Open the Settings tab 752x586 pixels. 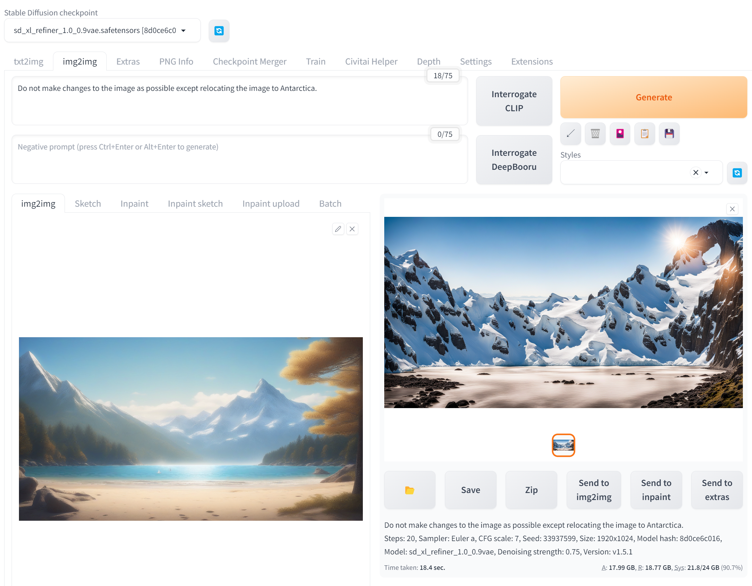click(x=475, y=61)
